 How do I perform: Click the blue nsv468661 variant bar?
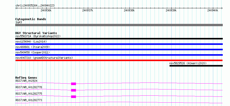119,50
